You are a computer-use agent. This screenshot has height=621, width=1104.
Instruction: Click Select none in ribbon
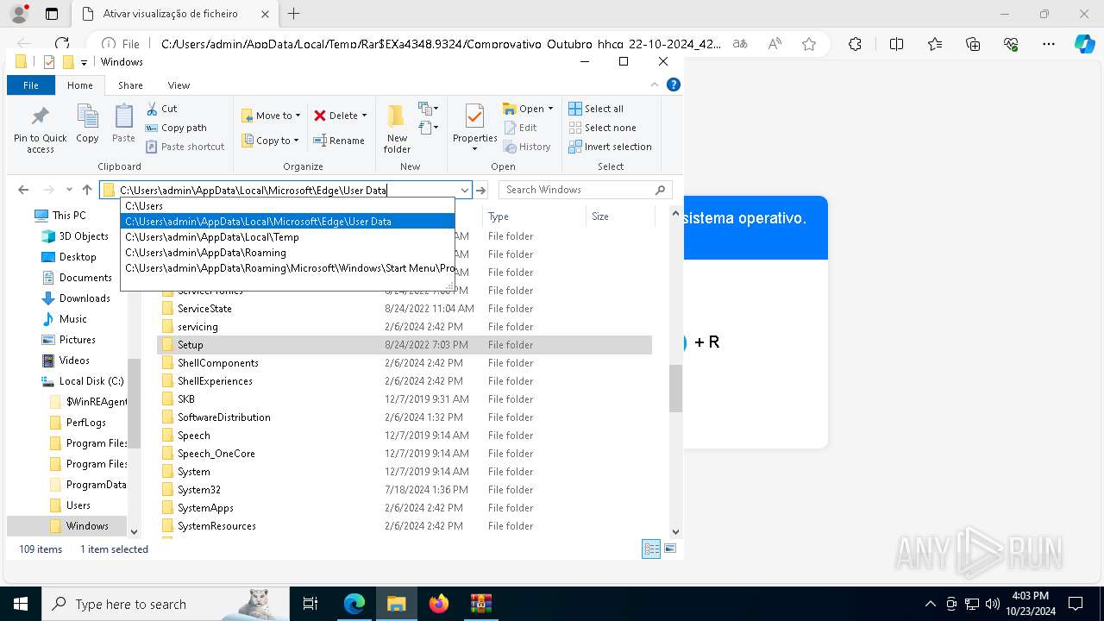click(x=602, y=128)
